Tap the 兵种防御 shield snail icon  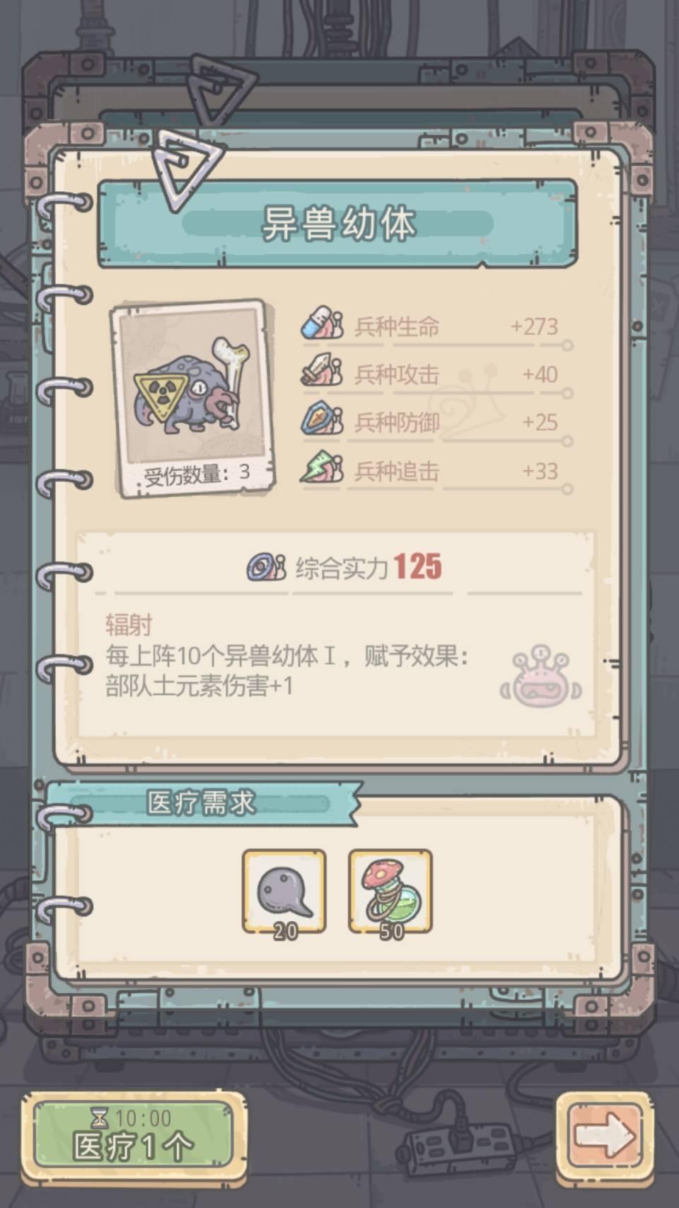click(322, 420)
